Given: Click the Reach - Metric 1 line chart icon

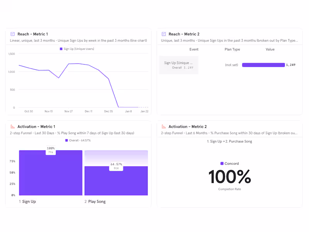Looking at the screenshot, I should [x=13, y=34].
